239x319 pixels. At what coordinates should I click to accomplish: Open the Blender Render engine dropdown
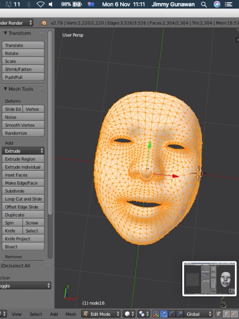(16, 23)
